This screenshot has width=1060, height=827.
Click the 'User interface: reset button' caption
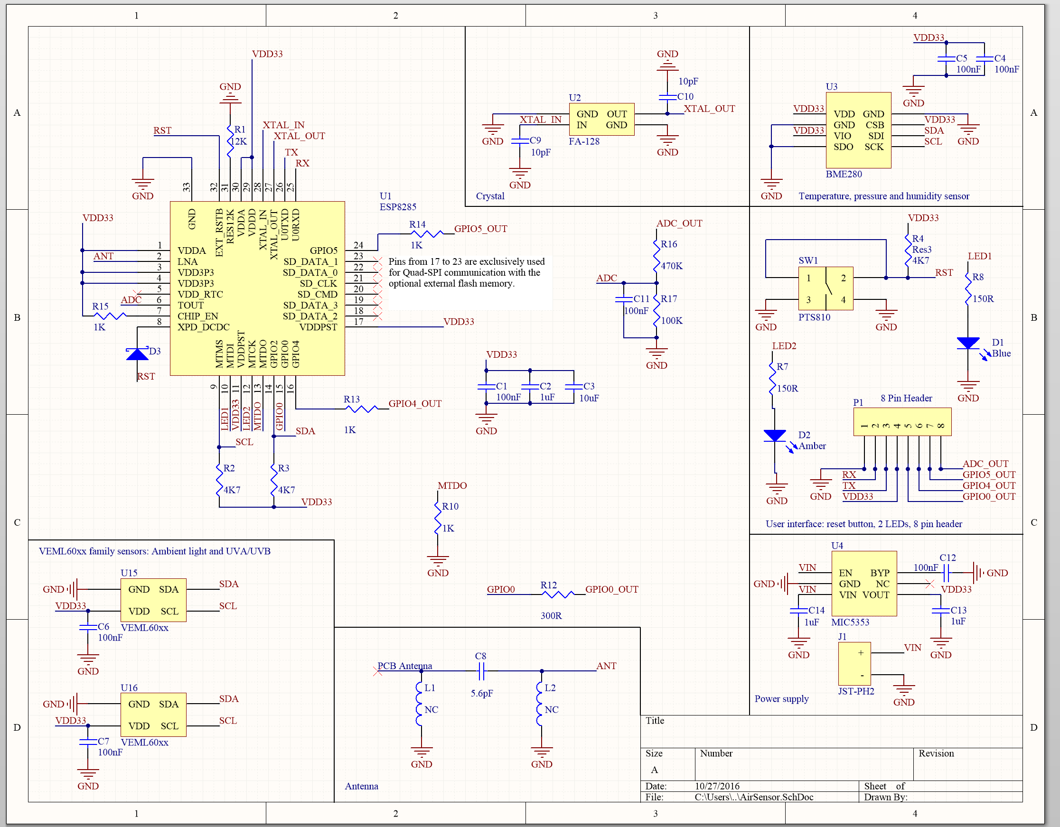[x=864, y=524]
